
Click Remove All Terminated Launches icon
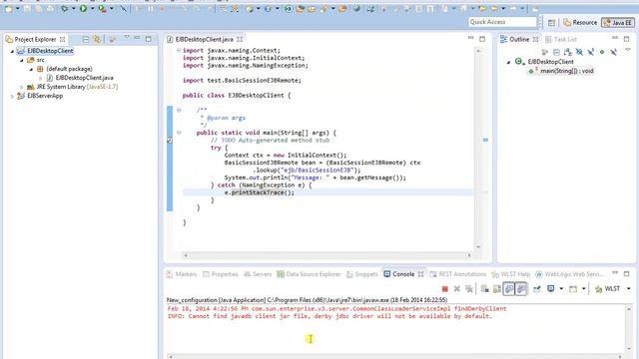(x=469, y=289)
